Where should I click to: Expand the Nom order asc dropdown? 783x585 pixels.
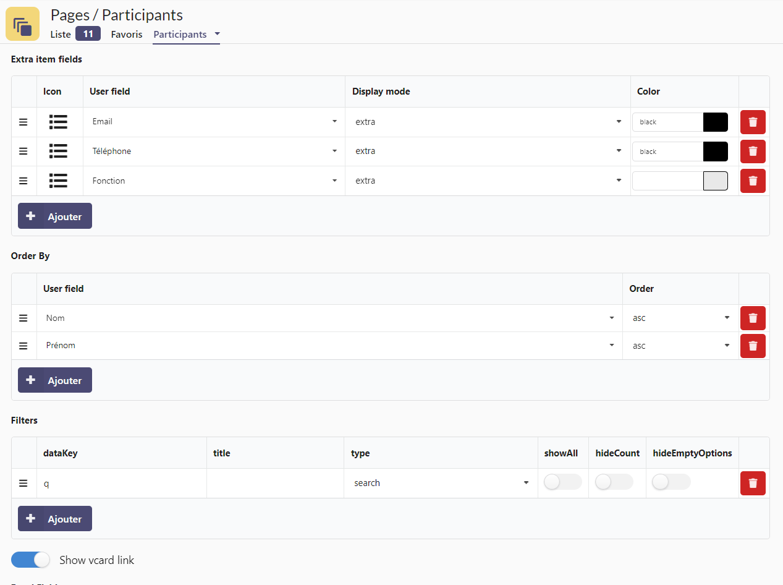click(680, 318)
